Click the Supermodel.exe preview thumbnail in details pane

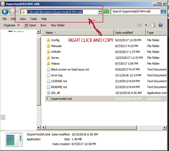pyautogui.click(x=14, y=140)
